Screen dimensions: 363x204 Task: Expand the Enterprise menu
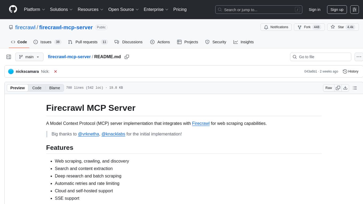156,9
